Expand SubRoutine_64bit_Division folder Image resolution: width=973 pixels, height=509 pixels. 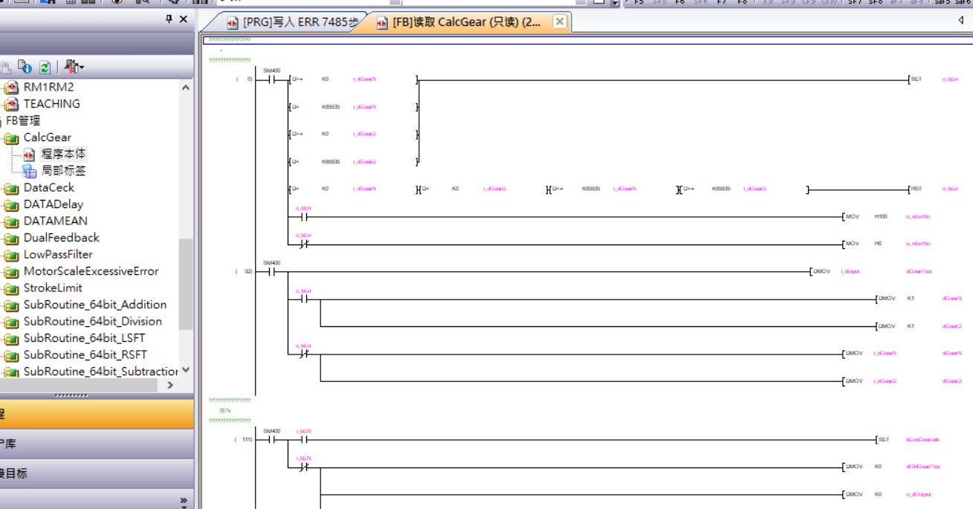(x=11, y=322)
